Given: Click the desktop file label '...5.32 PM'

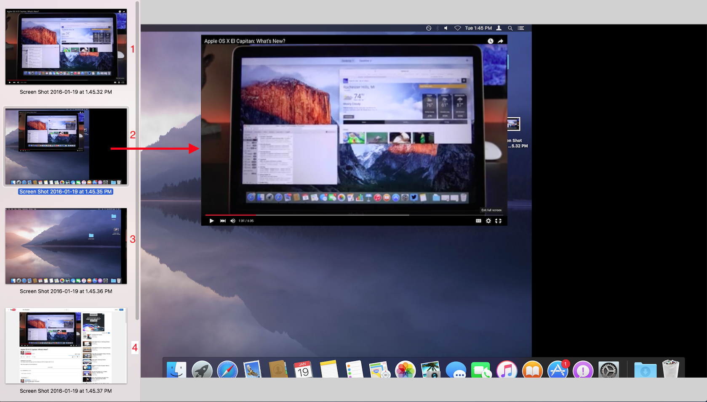Looking at the screenshot, I should pos(518,146).
